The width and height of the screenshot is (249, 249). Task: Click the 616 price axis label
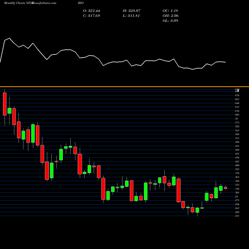(237, 111)
